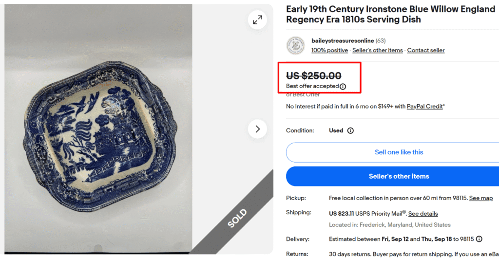Click the Contact seller link

click(x=426, y=50)
